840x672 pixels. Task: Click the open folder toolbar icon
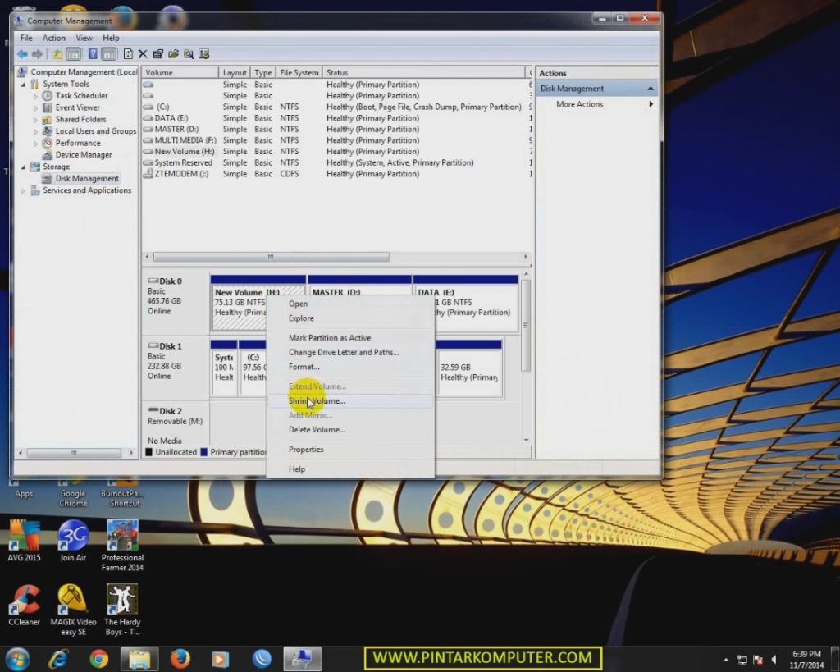coord(173,54)
